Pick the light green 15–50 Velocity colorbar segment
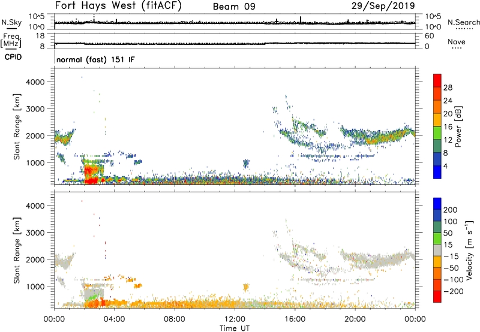The image size is (480, 332). click(437, 239)
